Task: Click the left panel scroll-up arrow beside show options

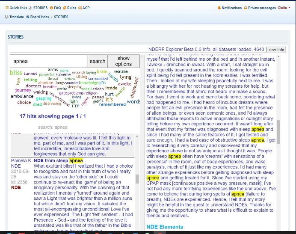Action: 142,56
